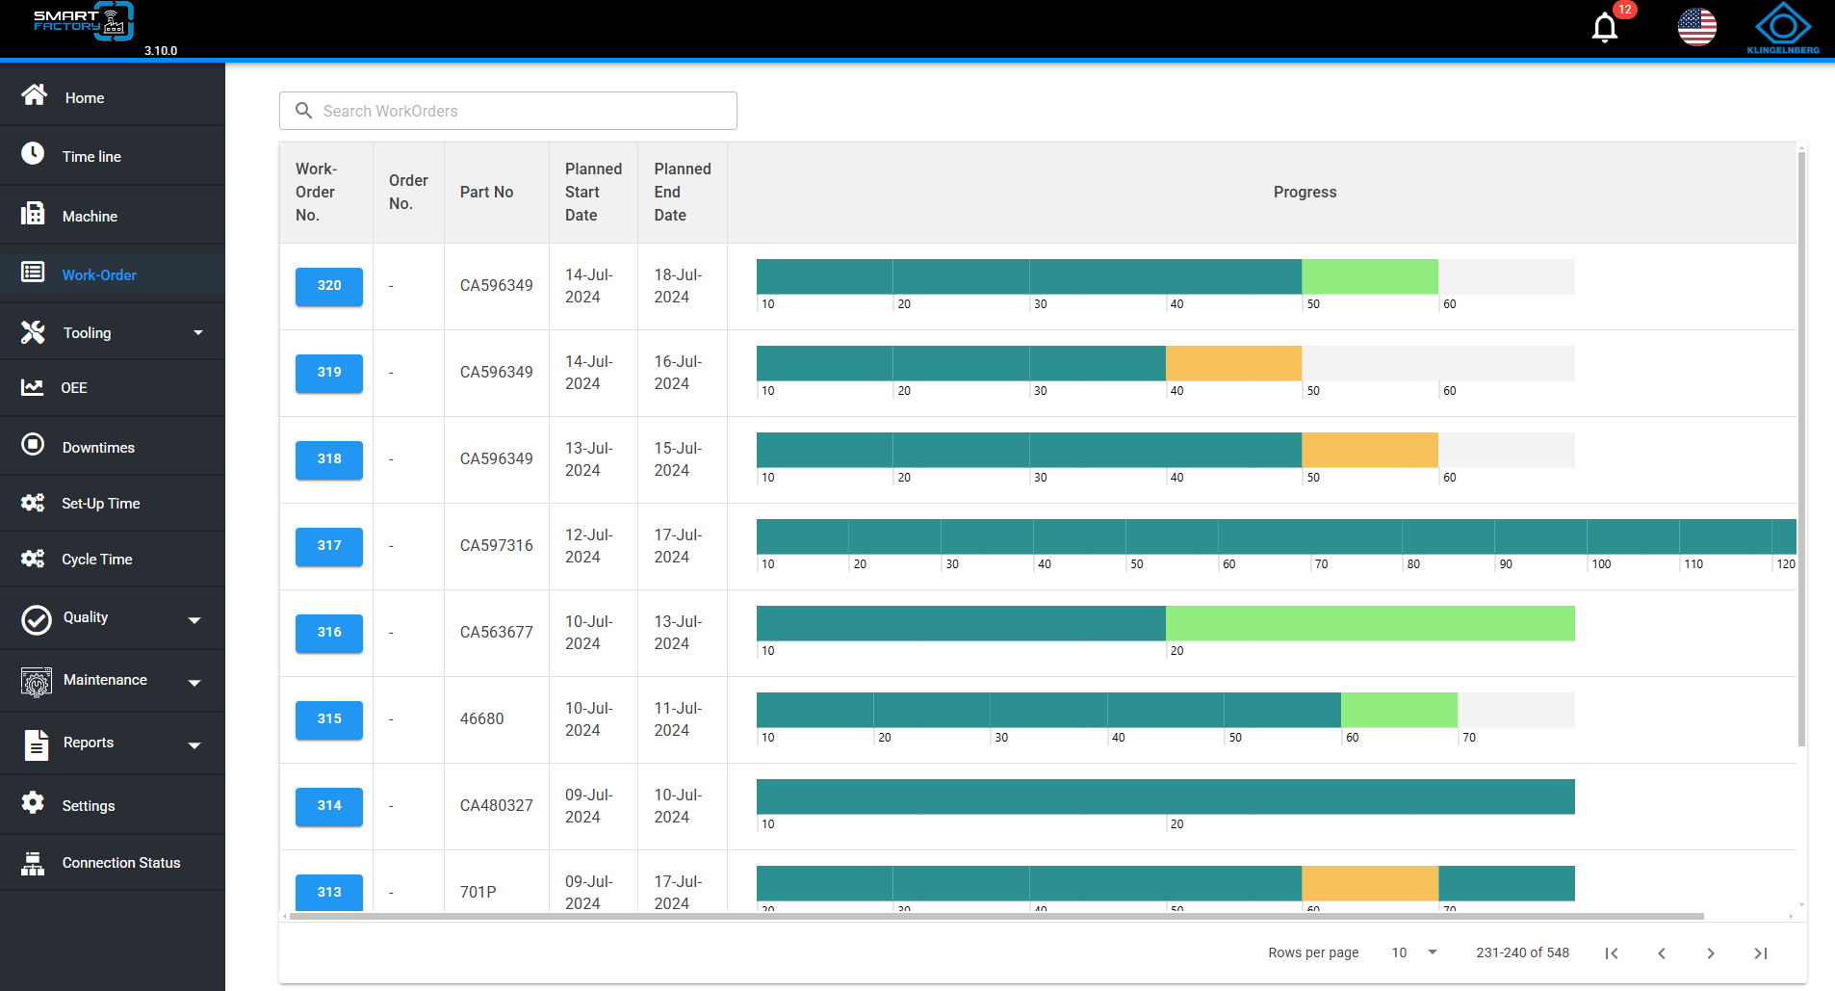Click the Machine building icon

33,214
